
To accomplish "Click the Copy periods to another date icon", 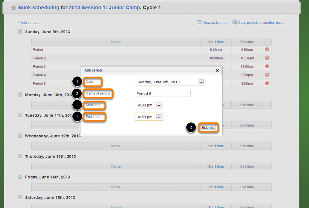I will pyautogui.click(x=234, y=23).
